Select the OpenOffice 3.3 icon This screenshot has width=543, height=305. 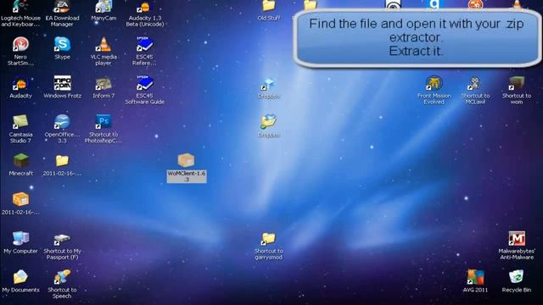pos(62,122)
